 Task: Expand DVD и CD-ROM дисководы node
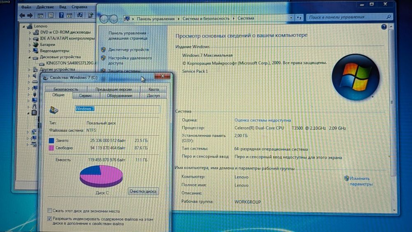click(x=30, y=33)
